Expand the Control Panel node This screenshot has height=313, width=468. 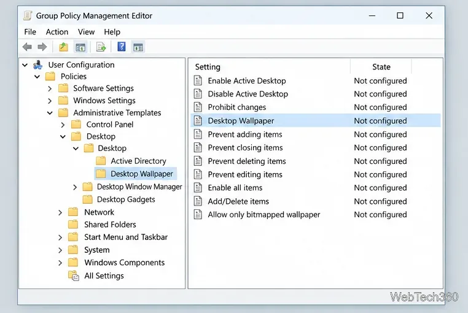pyautogui.click(x=63, y=125)
